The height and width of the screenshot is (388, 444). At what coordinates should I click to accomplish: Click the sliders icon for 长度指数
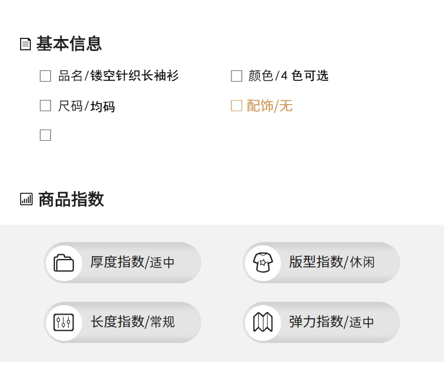click(64, 322)
